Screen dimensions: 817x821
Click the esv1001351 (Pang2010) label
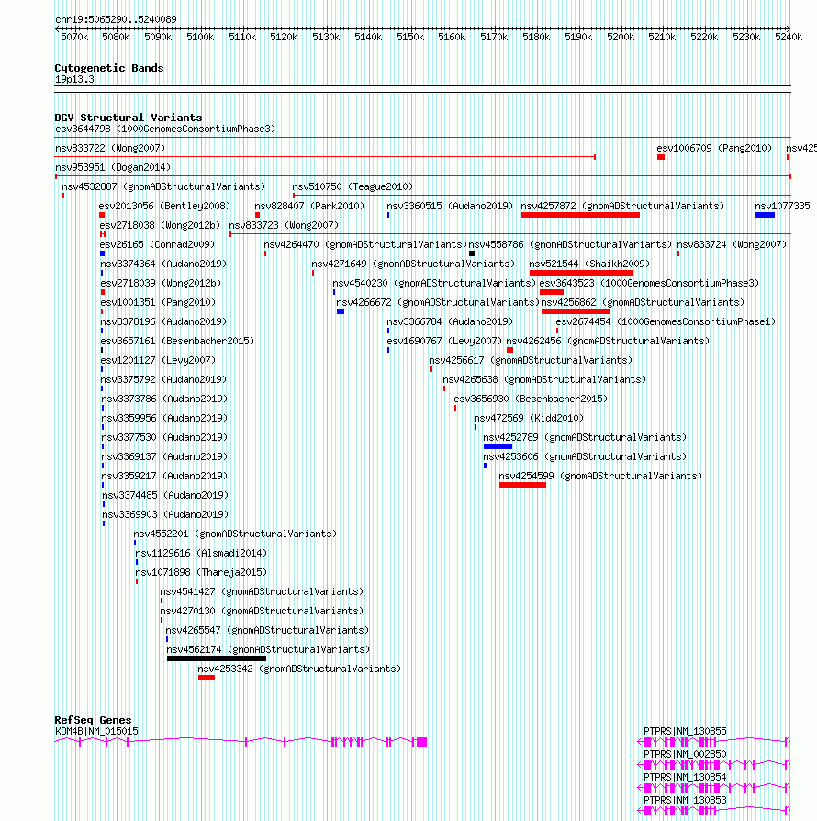point(158,303)
